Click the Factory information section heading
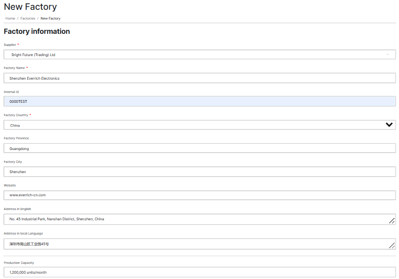The height and width of the screenshot is (279, 399). pos(37,32)
